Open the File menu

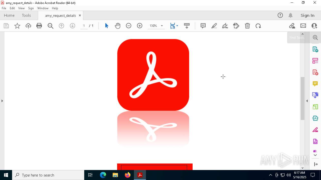coord(4,8)
